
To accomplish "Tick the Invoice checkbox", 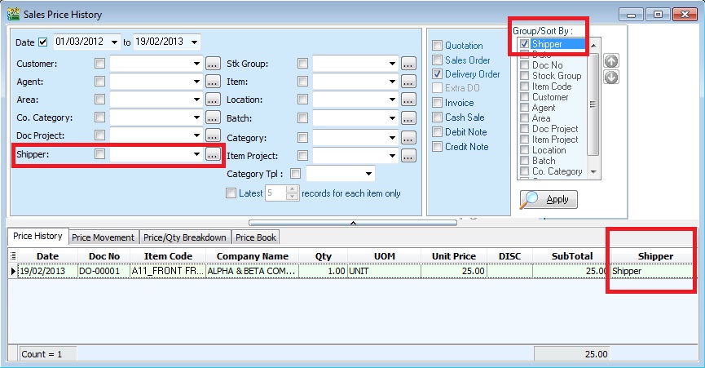I will 438,104.
